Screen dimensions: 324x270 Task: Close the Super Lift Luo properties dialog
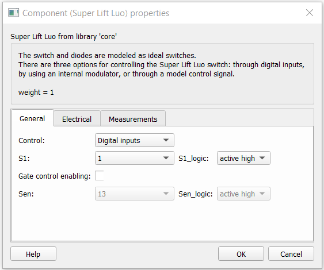pos(310,13)
